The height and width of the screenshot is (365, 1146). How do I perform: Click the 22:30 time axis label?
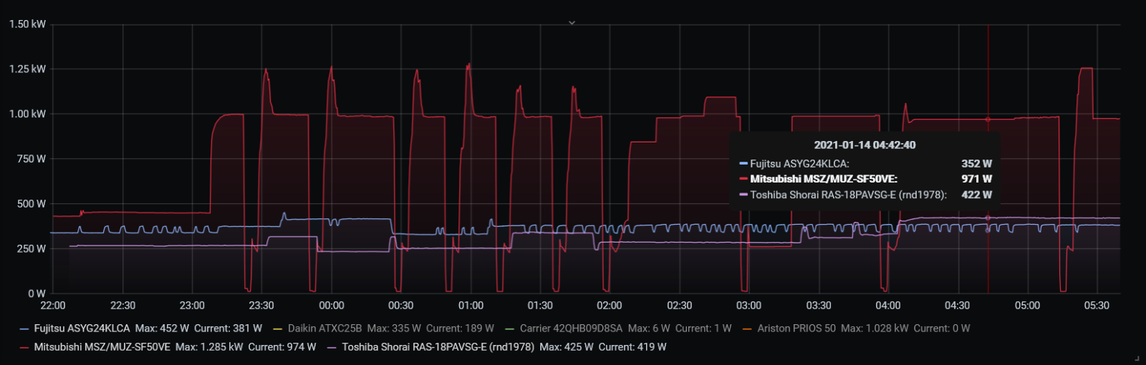click(x=122, y=306)
